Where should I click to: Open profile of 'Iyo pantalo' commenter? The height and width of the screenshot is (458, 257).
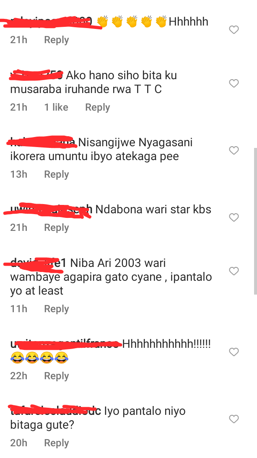coord(56,411)
